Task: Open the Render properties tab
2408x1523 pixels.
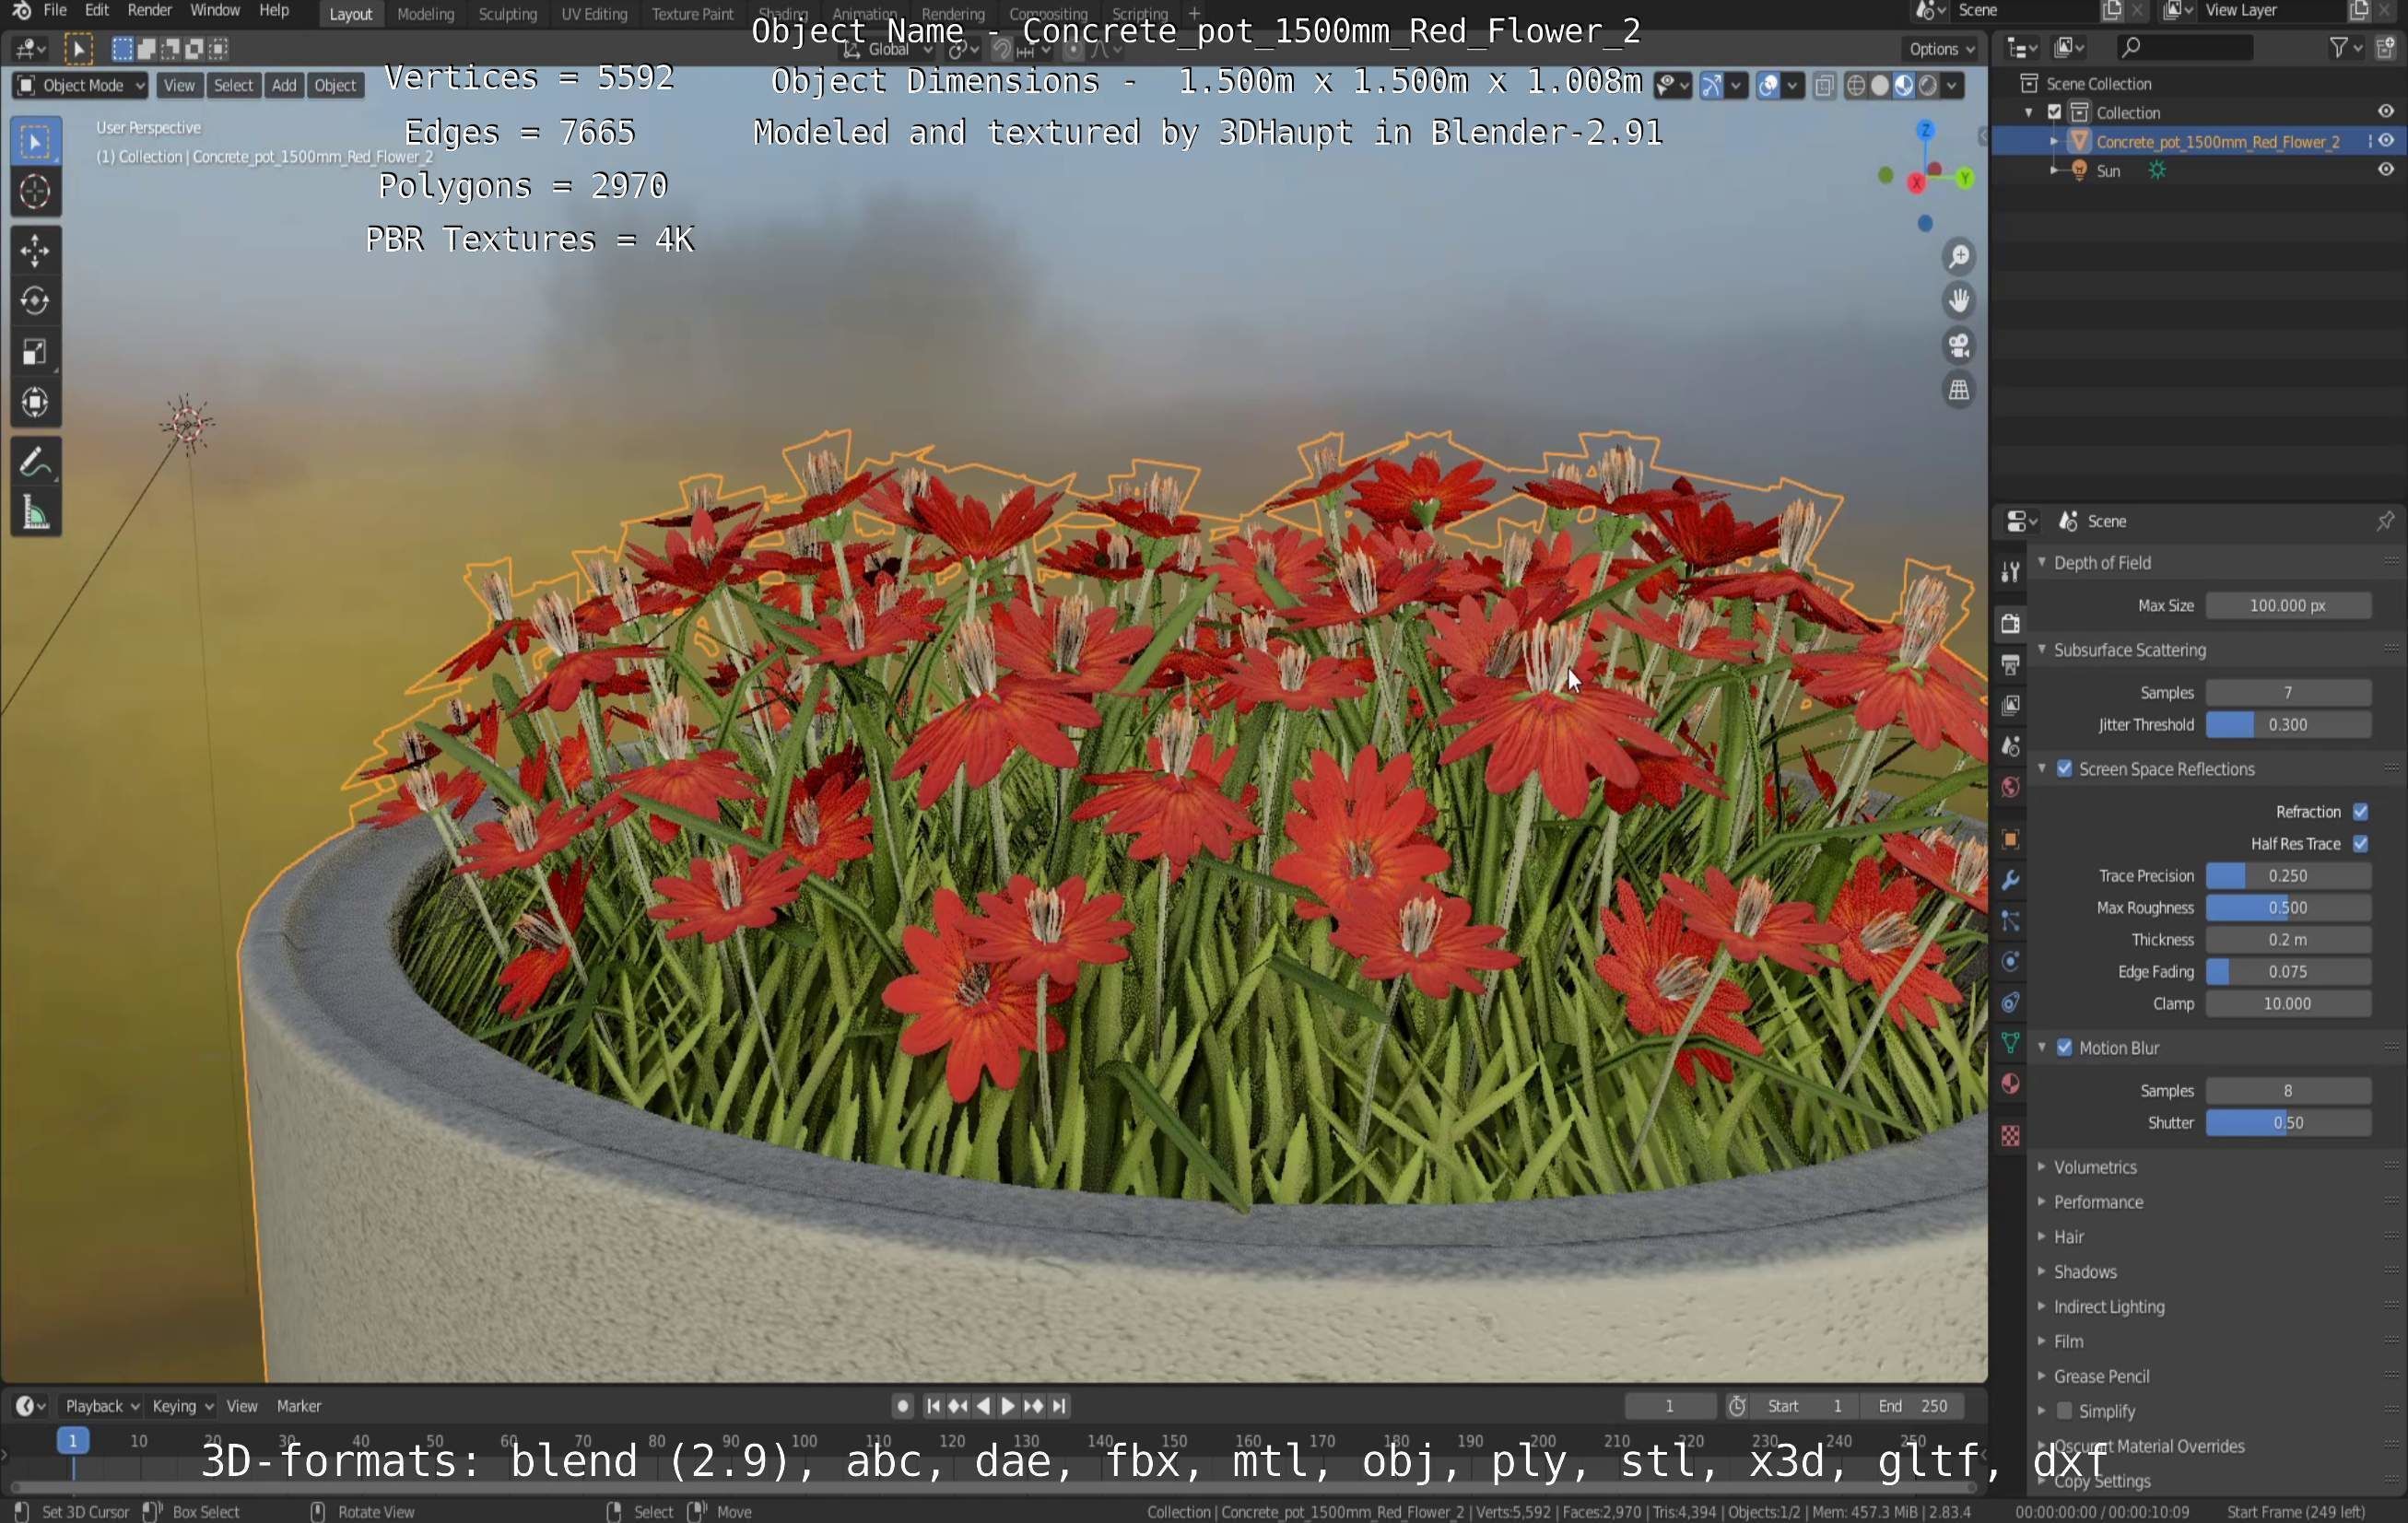Action: coord(2010,623)
